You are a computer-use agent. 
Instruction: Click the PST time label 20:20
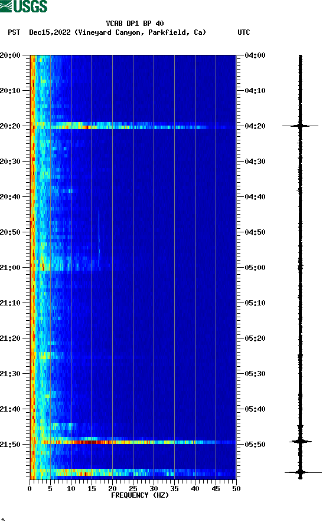[10, 126]
